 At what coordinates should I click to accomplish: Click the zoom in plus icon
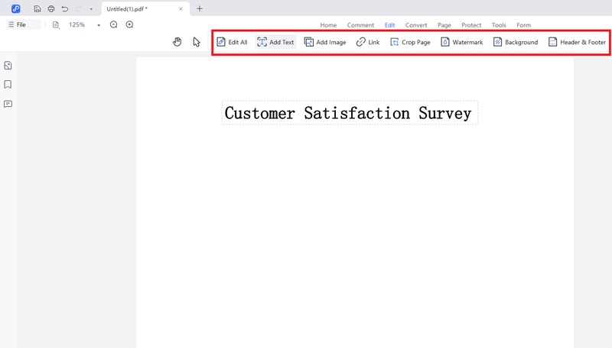[129, 24]
